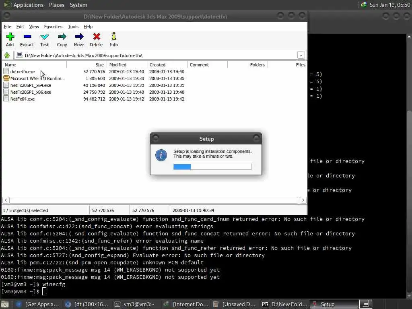Open the address path dropdown
Viewport: 412px width, 309px height.
301,55
